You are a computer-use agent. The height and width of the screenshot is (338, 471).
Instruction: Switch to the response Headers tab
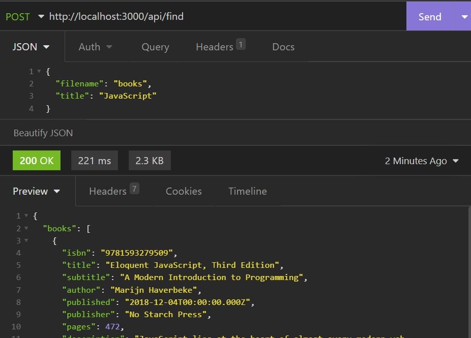tap(108, 191)
